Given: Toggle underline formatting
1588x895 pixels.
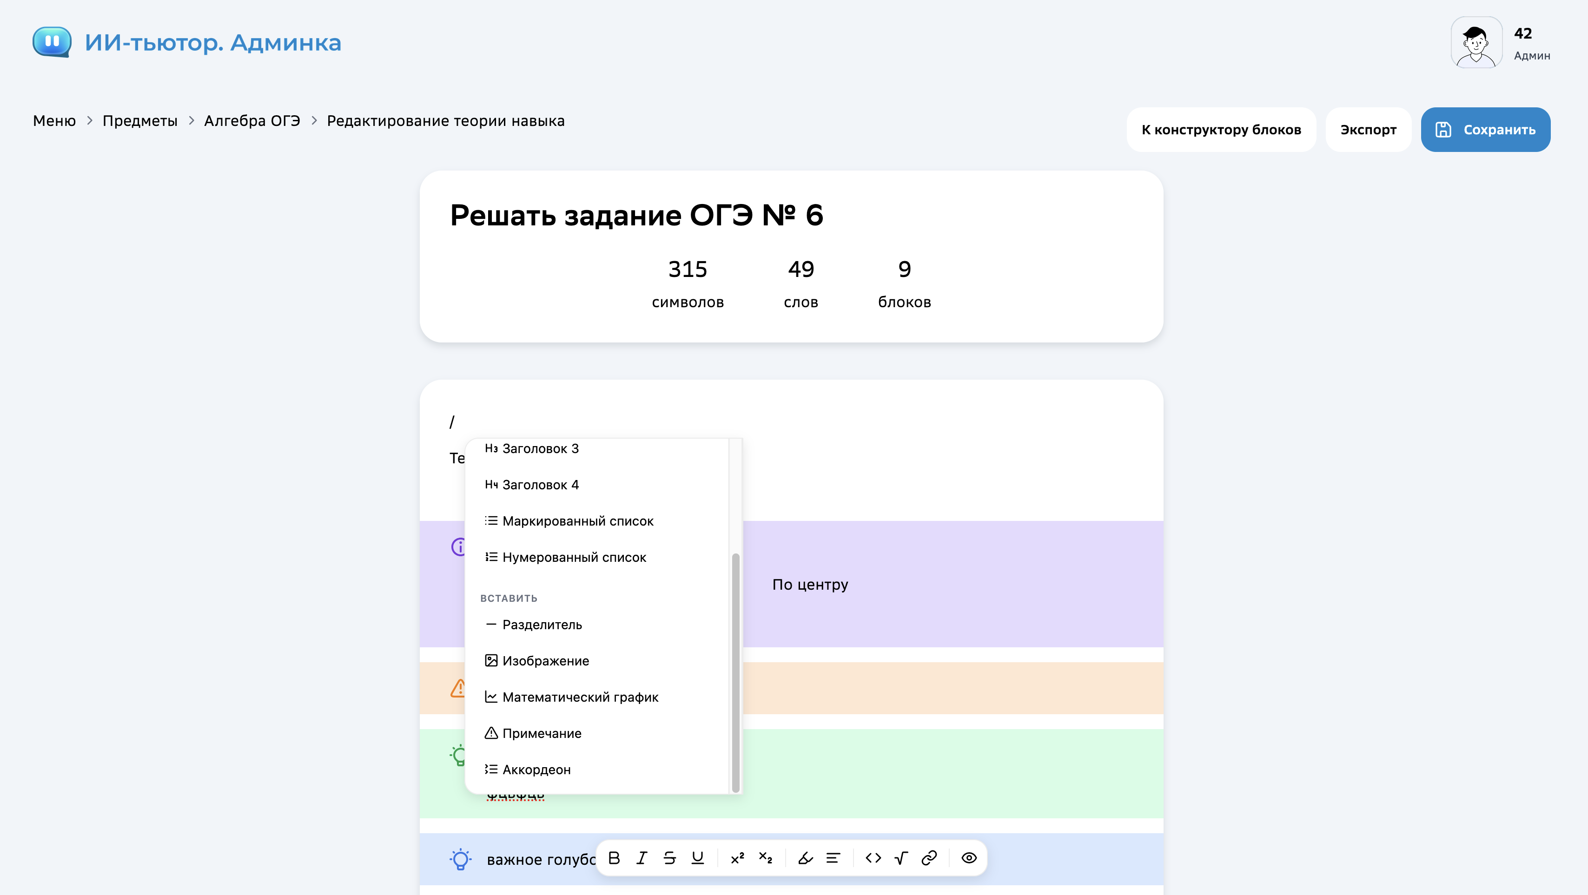Looking at the screenshot, I should tap(697, 858).
